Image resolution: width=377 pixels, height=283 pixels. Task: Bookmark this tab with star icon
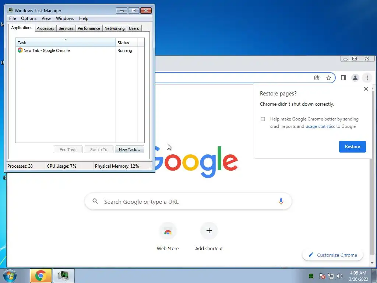pyautogui.click(x=329, y=78)
